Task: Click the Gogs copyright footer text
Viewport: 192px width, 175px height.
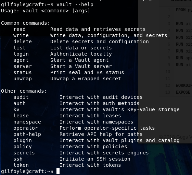Action: [175, 137]
